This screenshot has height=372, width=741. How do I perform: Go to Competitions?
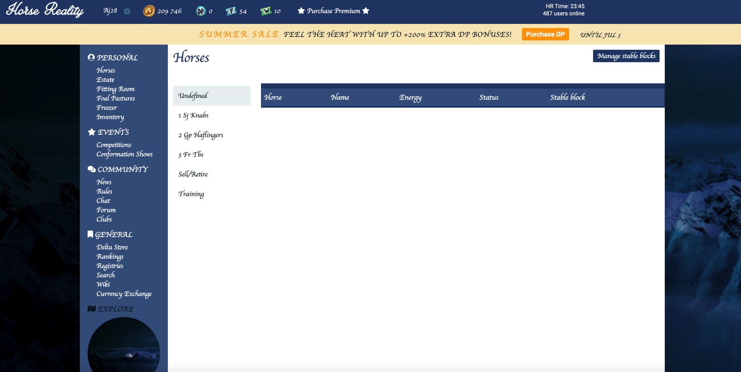pos(114,145)
